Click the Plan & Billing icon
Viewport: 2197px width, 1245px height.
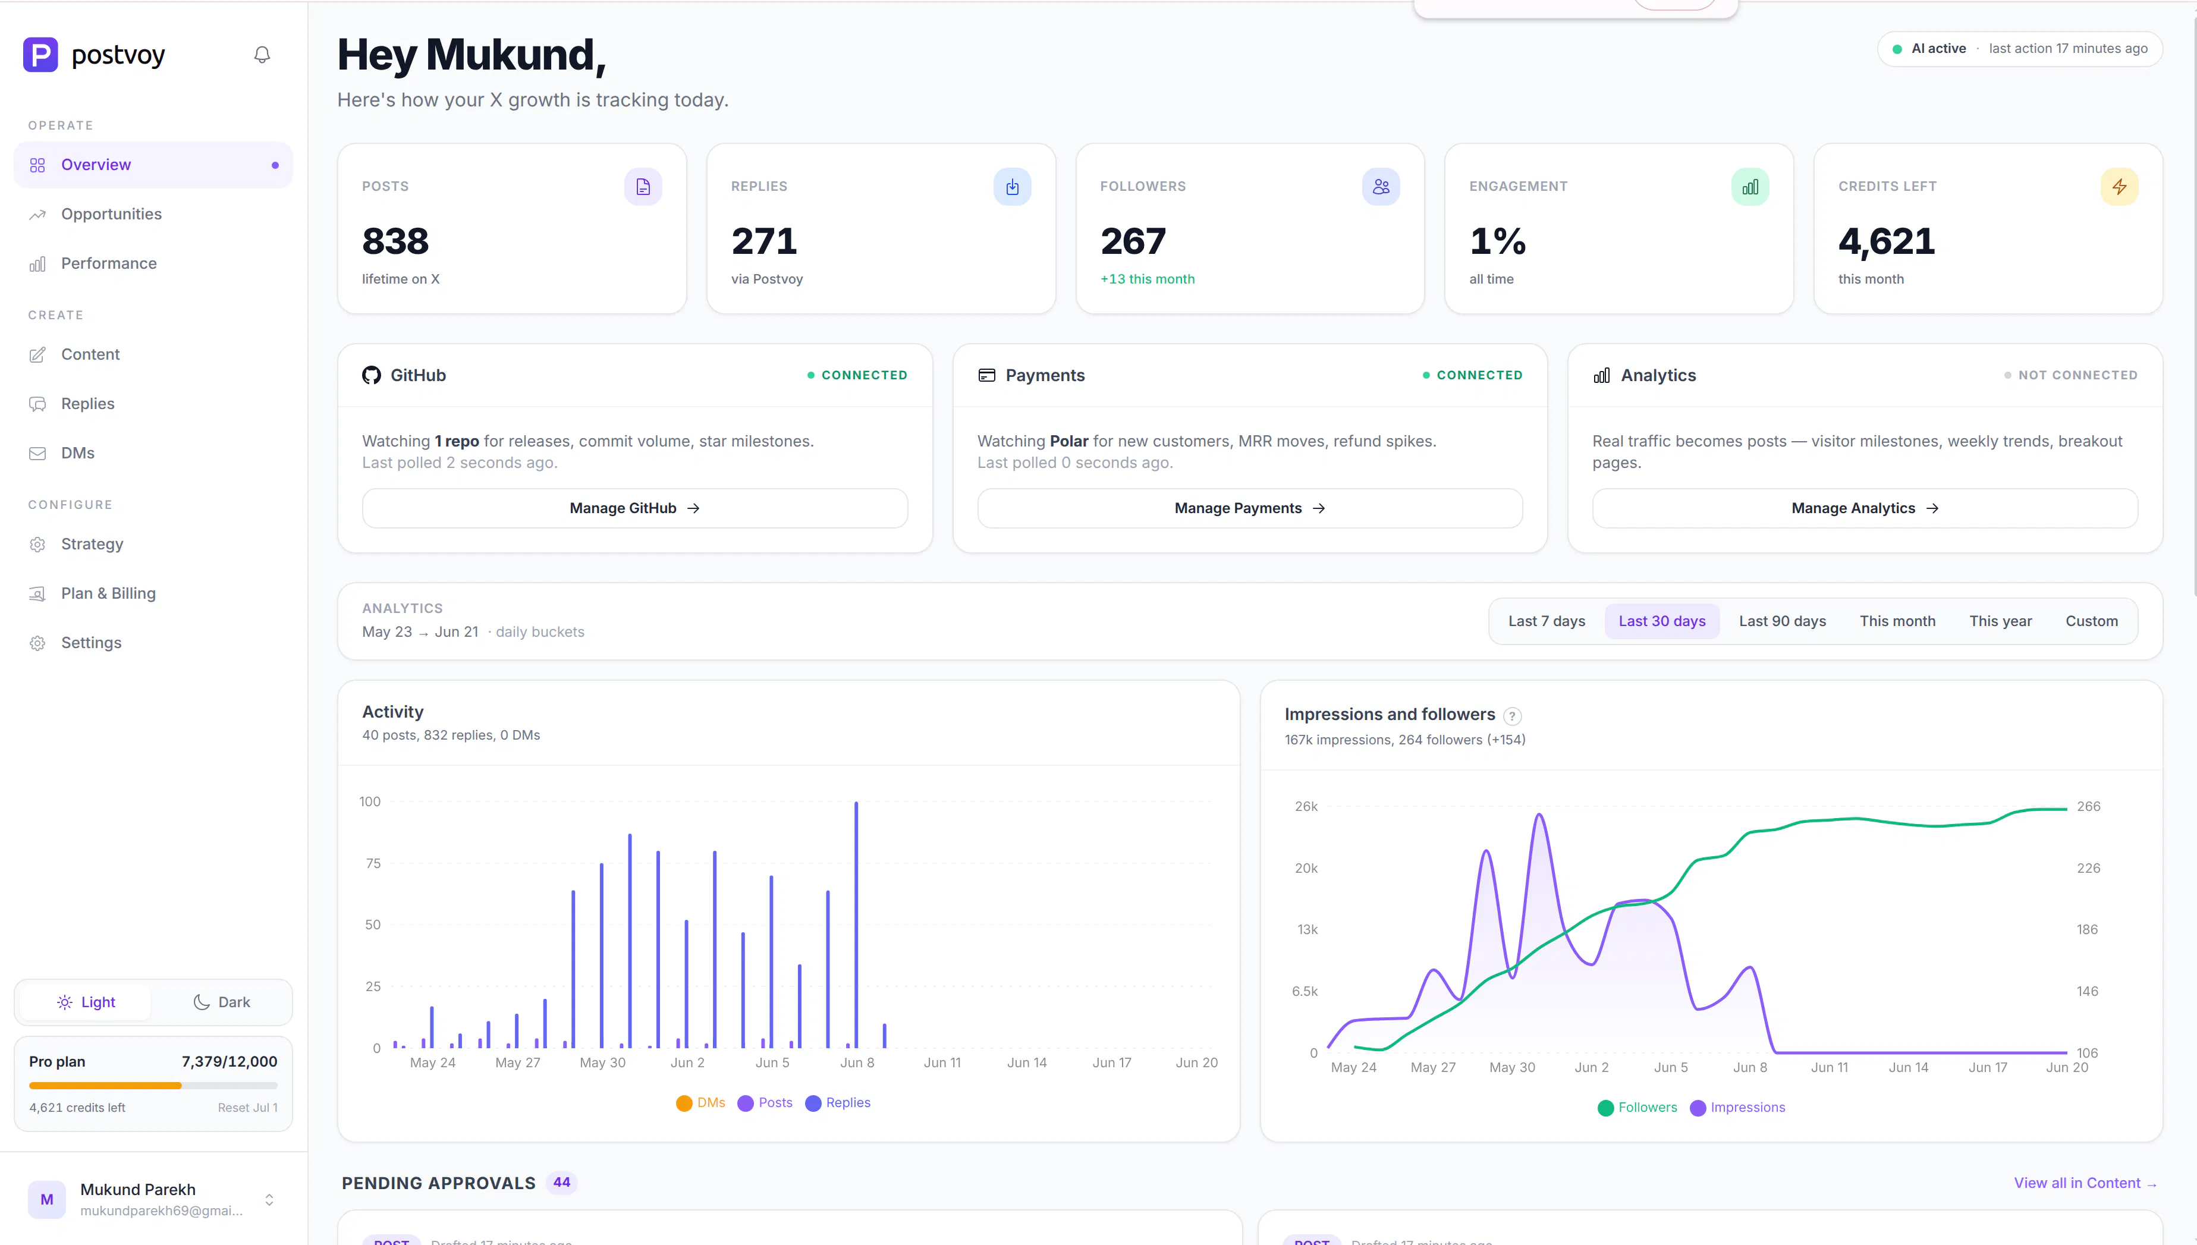tap(37, 593)
